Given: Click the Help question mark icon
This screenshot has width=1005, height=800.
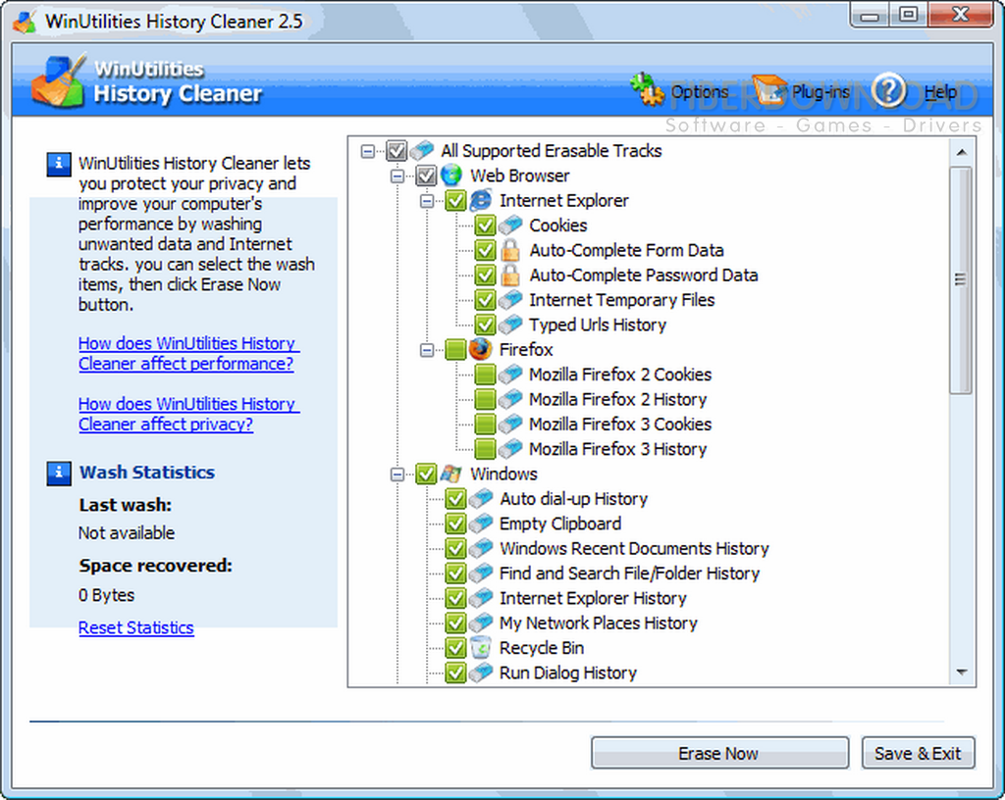Looking at the screenshot, I should [x=889, y=90].
